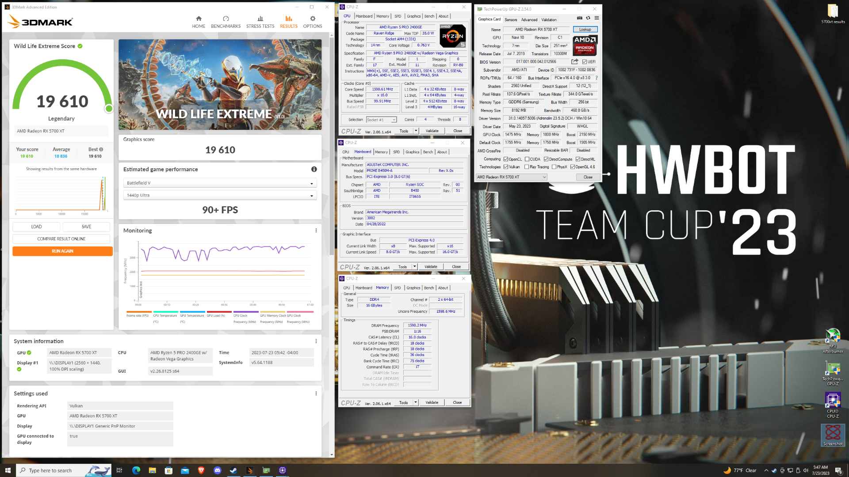Open Battlefield V game dropdown
This screenshot has height=477, width=849.
pos(220,183)
